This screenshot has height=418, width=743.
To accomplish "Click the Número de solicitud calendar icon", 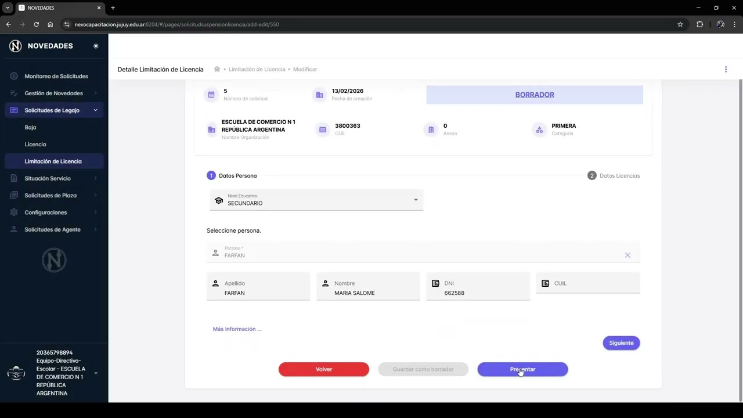I will pyautogui.click(x=211, y=95).
